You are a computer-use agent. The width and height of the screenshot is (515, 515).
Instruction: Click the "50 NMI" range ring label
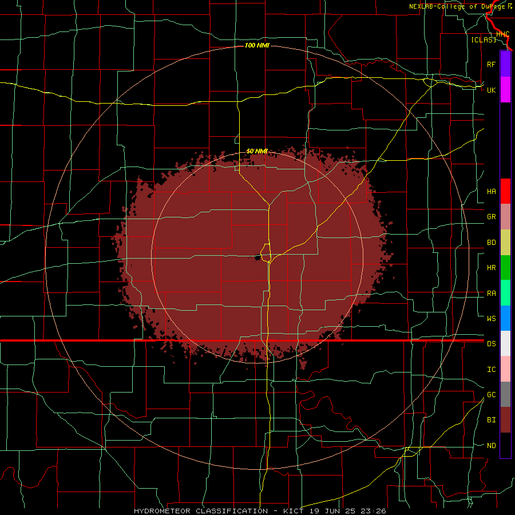[257, 151]
